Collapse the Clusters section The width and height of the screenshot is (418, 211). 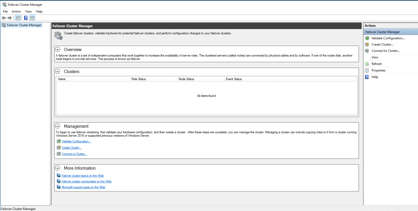tap(58, 71)
